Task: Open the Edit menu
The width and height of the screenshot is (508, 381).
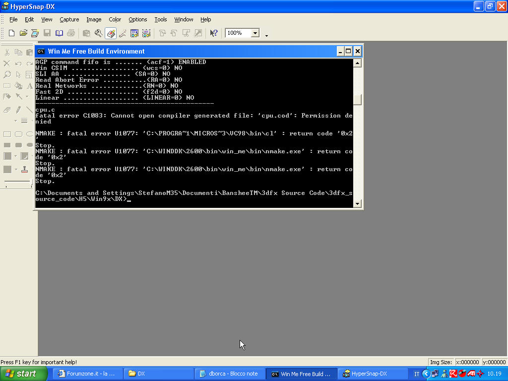Action: pyautogui.click(x=29, y=19)
